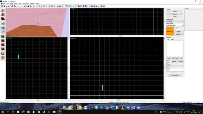
Task: Click the VisGroups Edit button
Action: [173, 58]
